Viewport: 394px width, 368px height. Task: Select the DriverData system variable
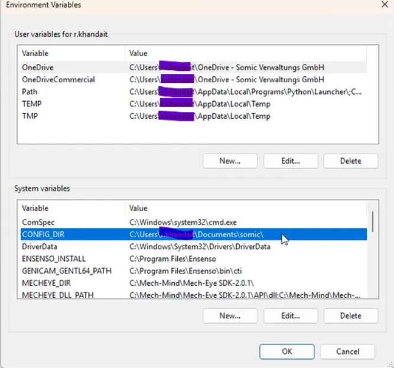(194, 247)
